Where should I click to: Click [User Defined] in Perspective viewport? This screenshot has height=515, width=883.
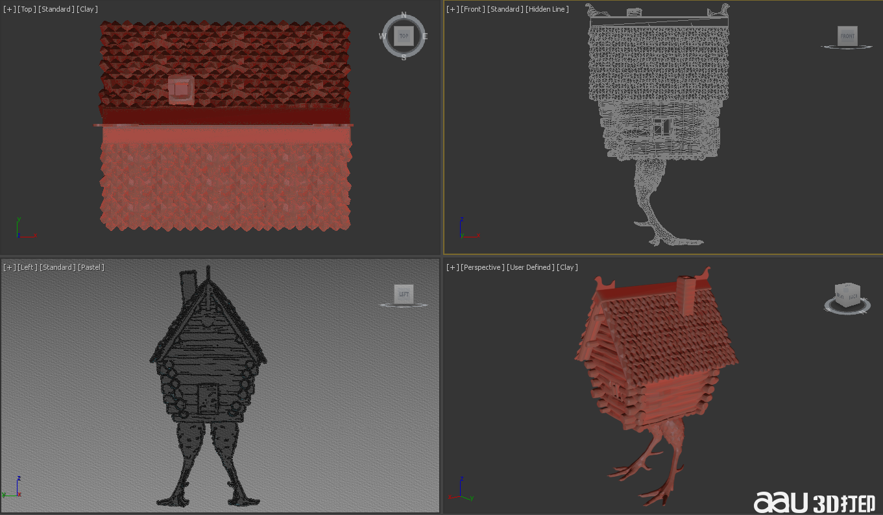click(530, 267)
